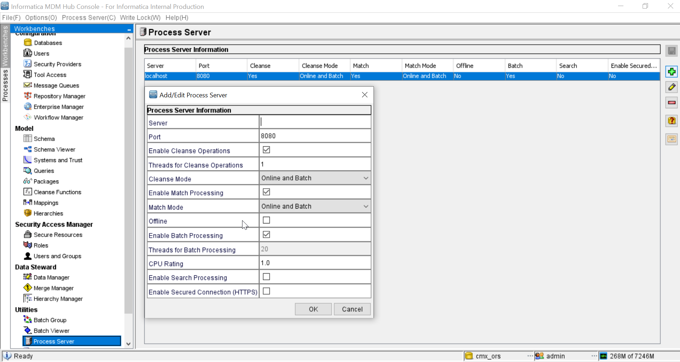Click the Match Mode column header
The height and width of the screenshot is (362, 680).
coord(428,66)
